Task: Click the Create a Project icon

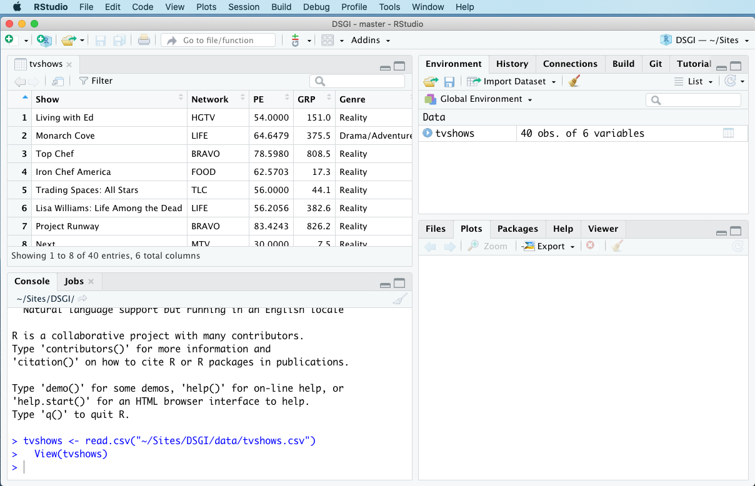Action: click(x=44, y=40)
